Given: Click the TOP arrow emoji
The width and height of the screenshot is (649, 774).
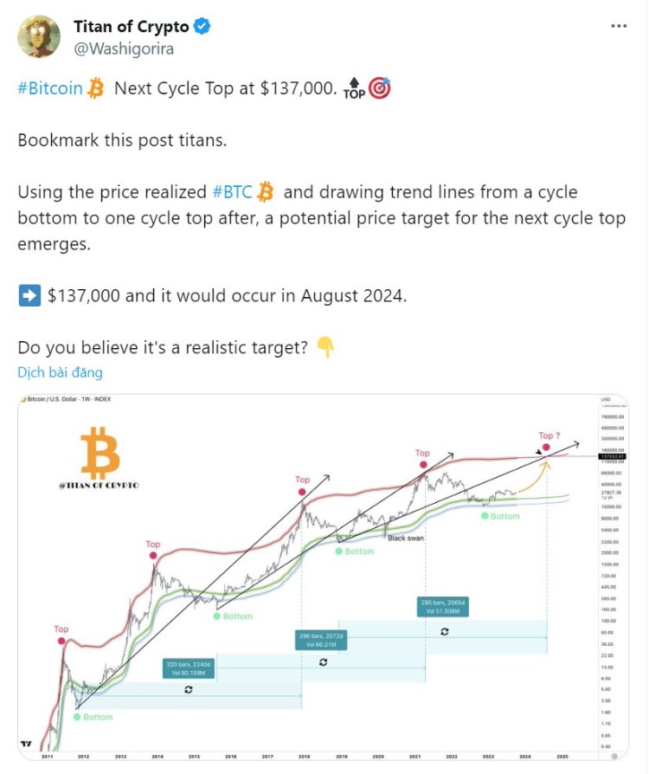Looking at the screenshot, I should (x=355, y=88).
